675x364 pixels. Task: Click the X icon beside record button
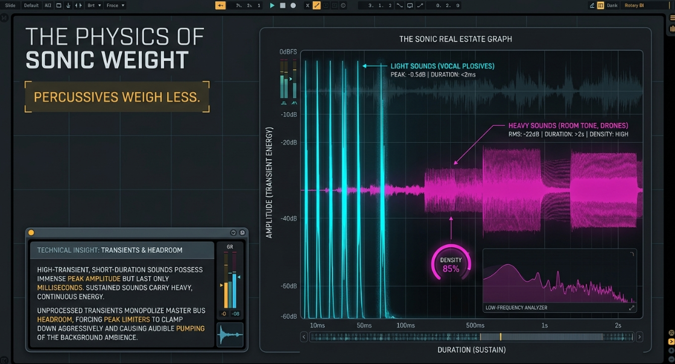coord(308,5)
